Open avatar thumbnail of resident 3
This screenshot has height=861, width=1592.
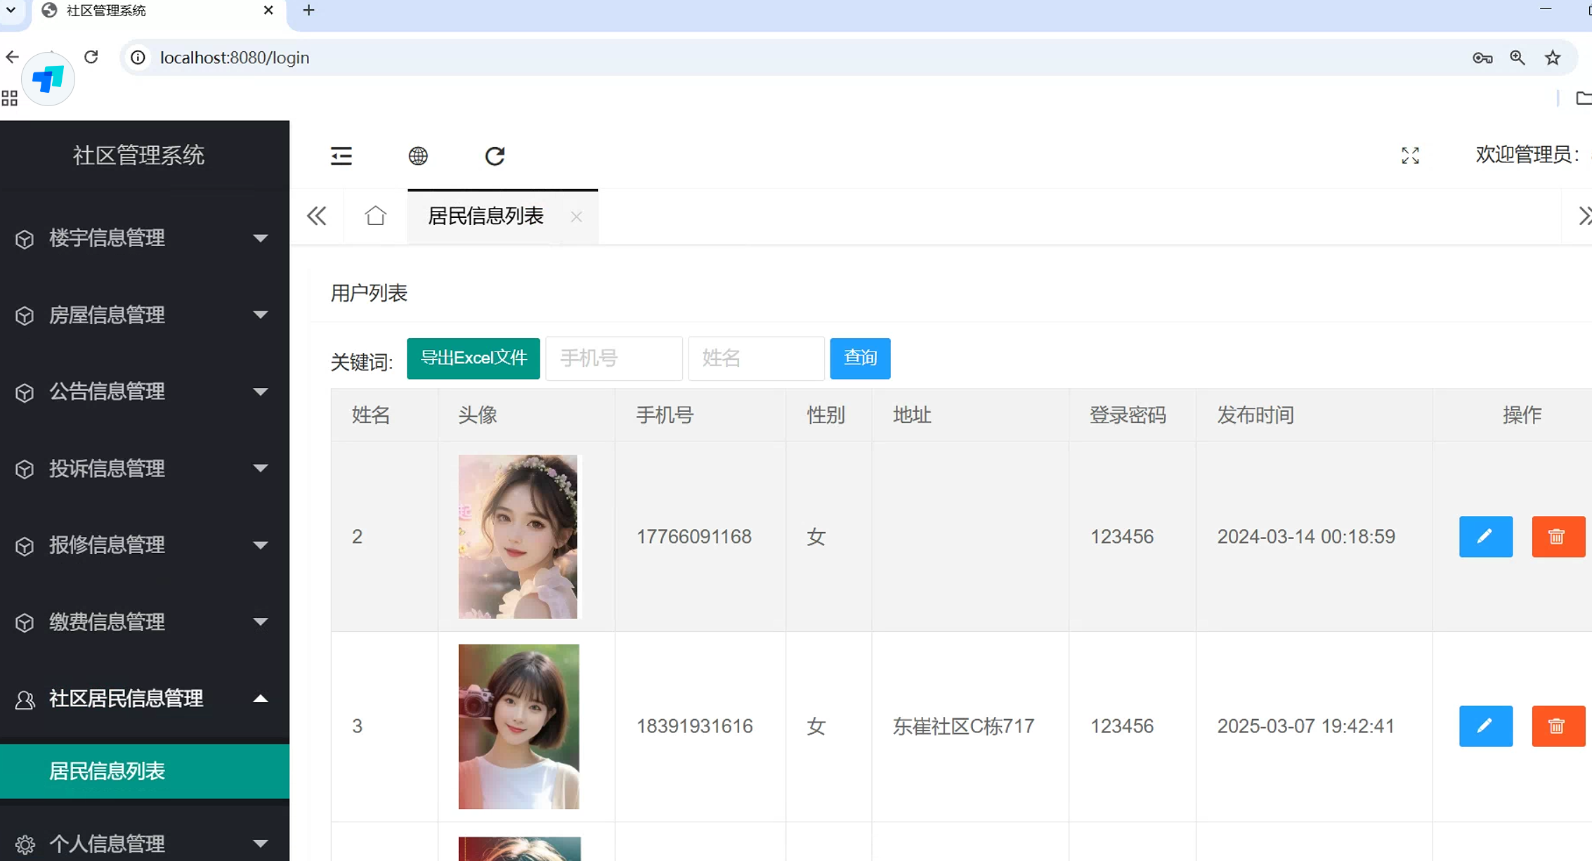click(518, 726)
